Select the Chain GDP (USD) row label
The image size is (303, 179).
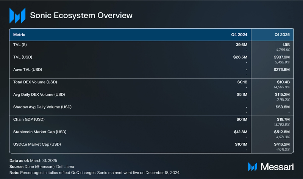[x=29, y=119]
